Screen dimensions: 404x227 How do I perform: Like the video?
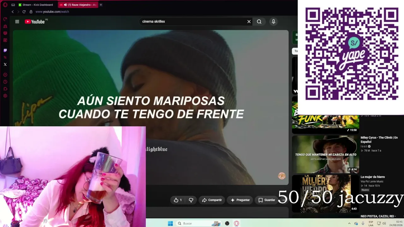(178, 200)
